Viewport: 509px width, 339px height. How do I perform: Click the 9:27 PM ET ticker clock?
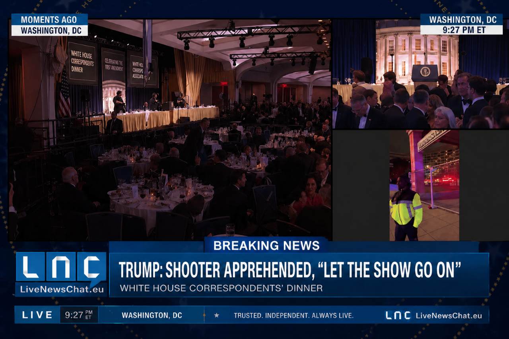(x=78, y=315)
